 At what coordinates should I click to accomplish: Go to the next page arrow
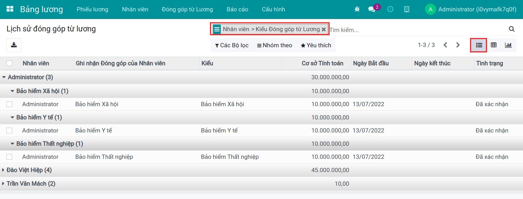(x=458, y=45)
